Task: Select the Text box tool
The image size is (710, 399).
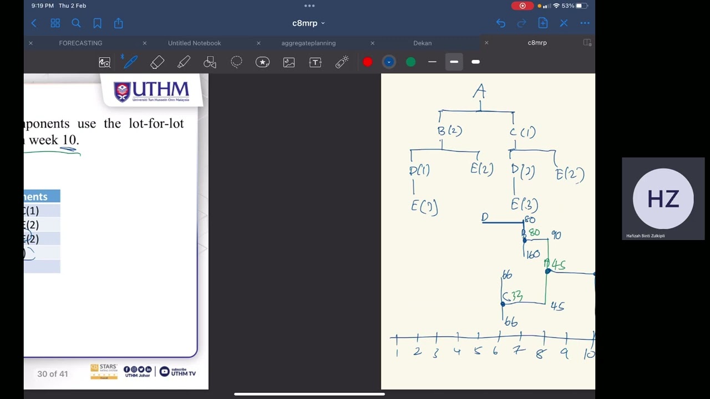Action: [315, 62]
